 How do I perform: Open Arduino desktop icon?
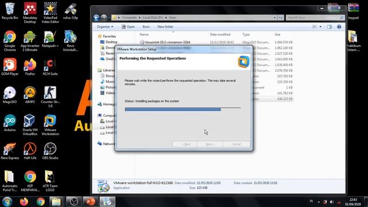[10, 123]
